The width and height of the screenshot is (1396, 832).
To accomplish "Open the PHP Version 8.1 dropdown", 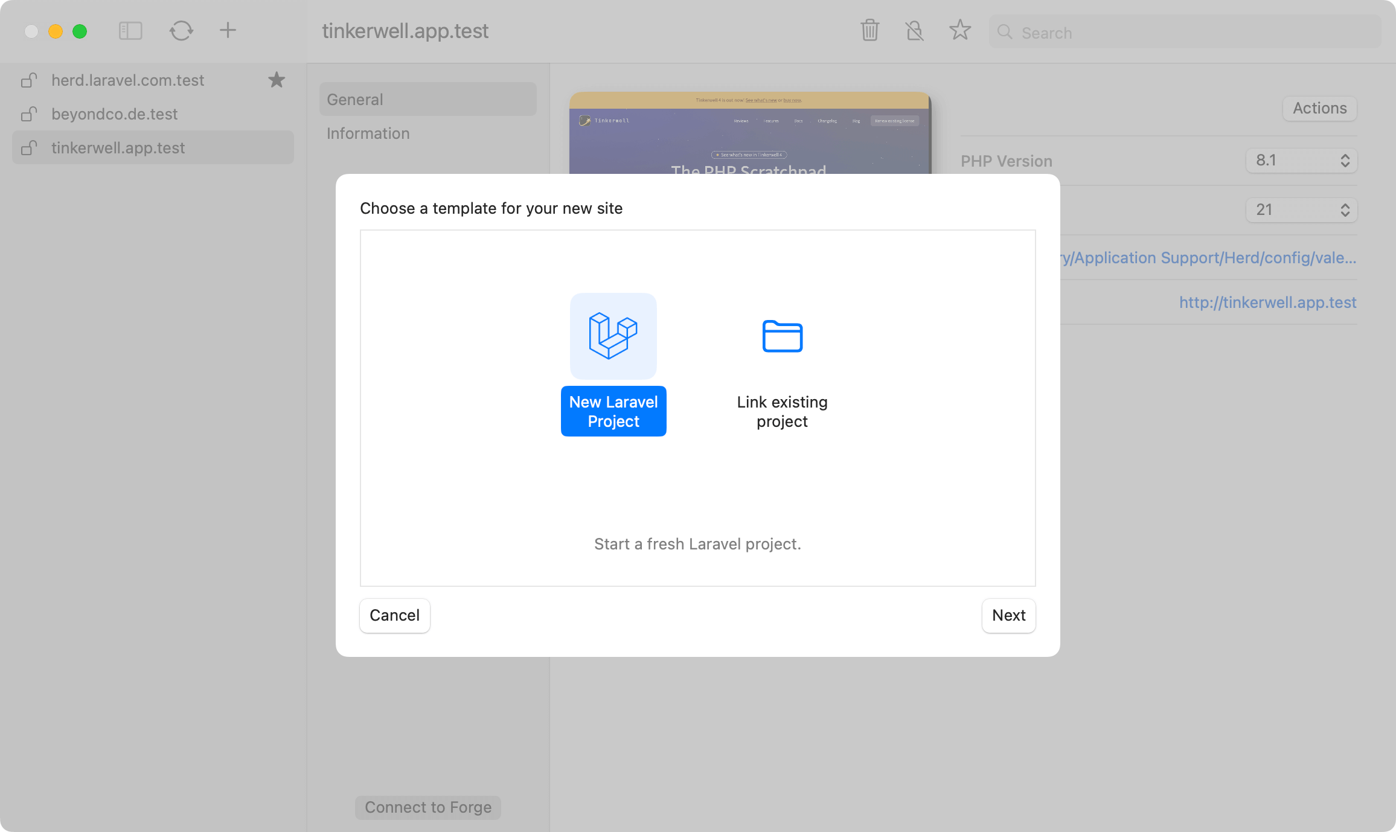I will click(x=1301, y=161).
